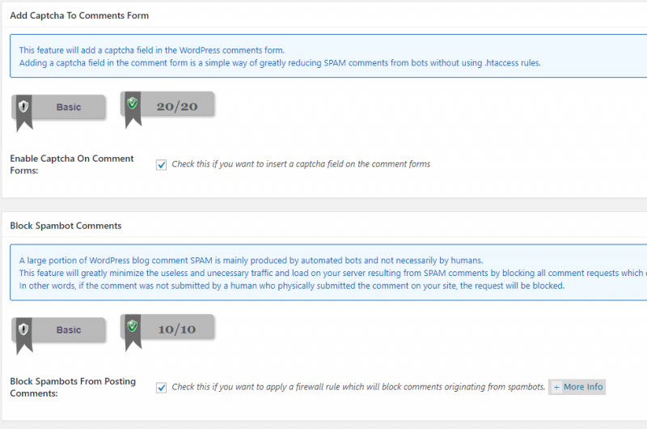Click the green shield icon beside 10/10
This screenshot has height=429, width=647.
(x=133, y=327)
